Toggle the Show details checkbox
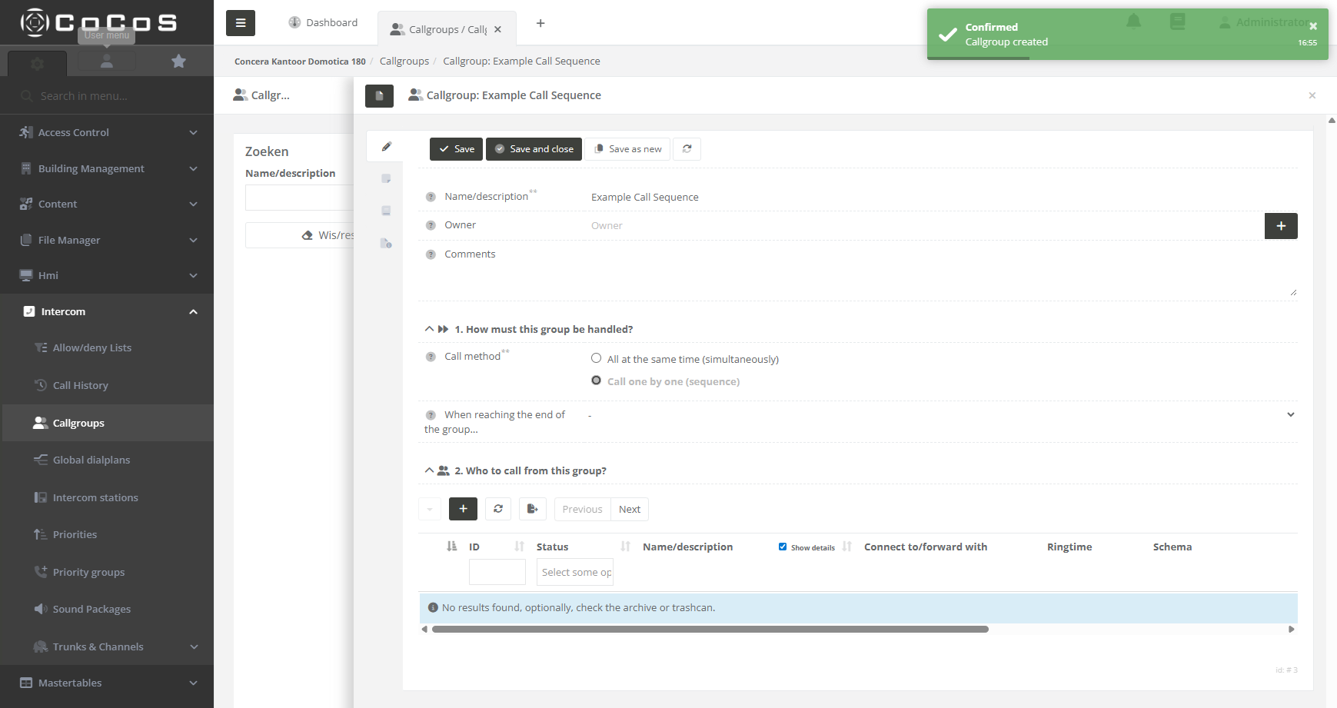Viewport: 1337px width, 708px height. click(783, 547)
